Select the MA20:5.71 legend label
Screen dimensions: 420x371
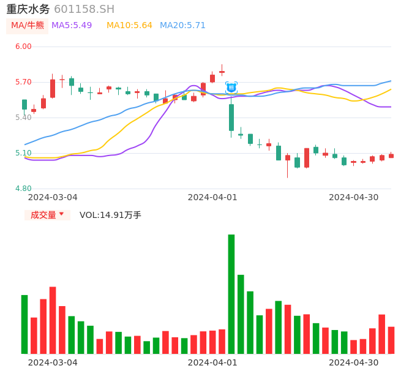pos(182,26)
